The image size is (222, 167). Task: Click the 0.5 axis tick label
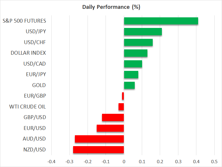pos(214,162)
